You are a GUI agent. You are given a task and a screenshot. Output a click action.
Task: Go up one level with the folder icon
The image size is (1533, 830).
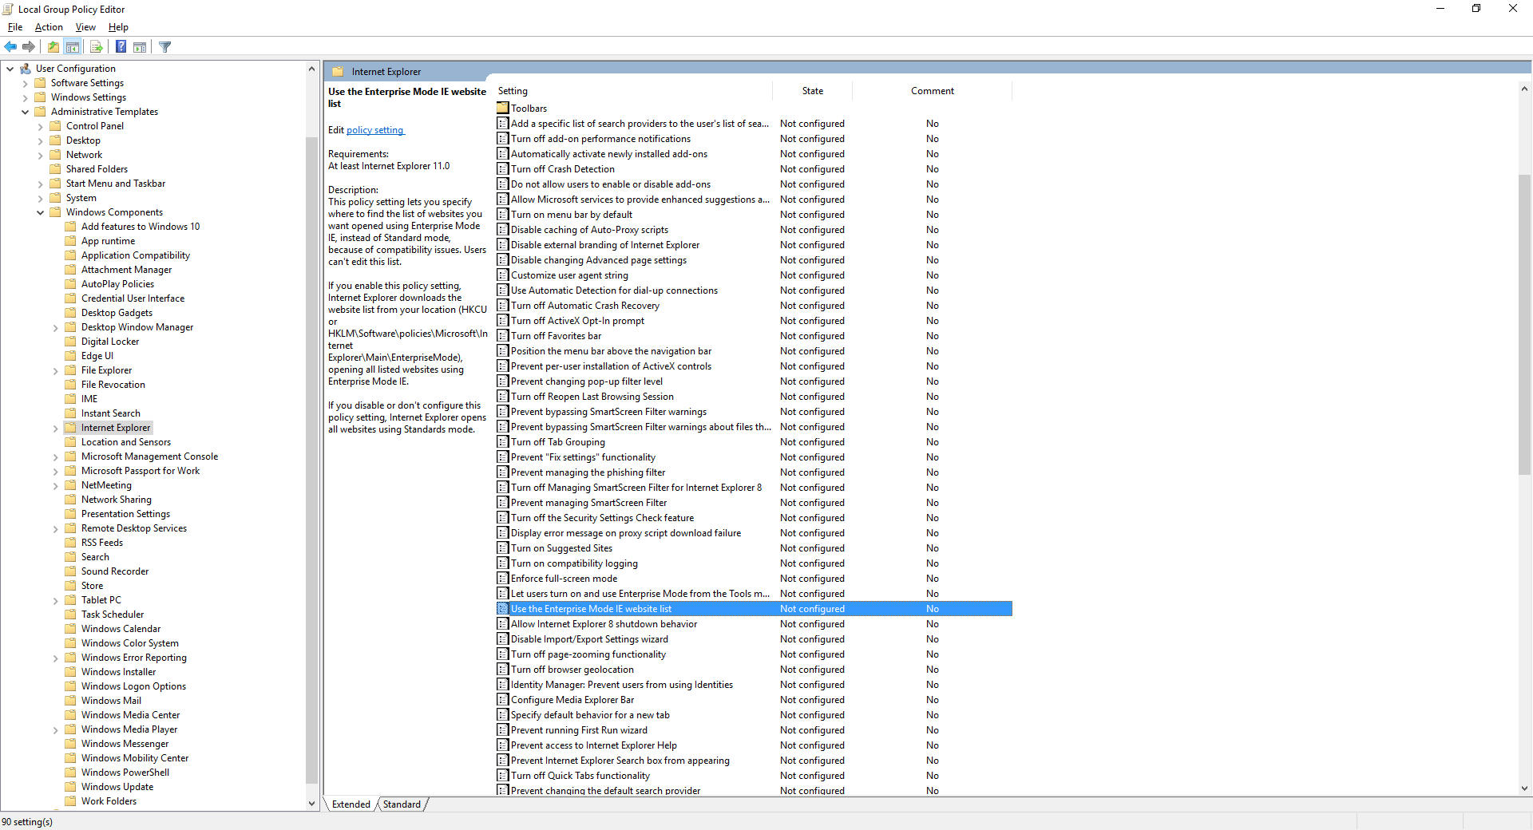click(53, 47)
